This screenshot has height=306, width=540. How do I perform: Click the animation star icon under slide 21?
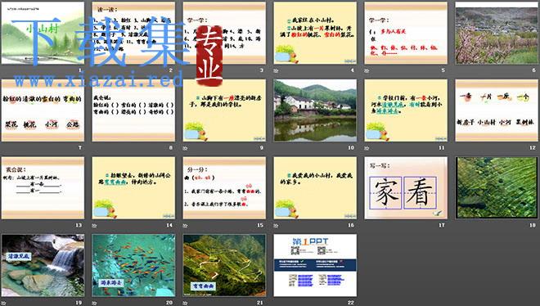tap(185, 303)
